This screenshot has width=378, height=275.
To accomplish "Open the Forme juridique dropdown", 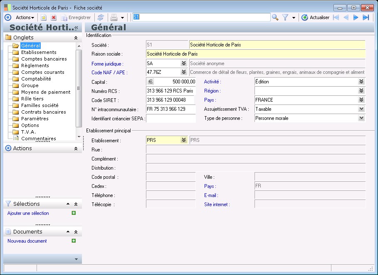I will click(183, 63).
